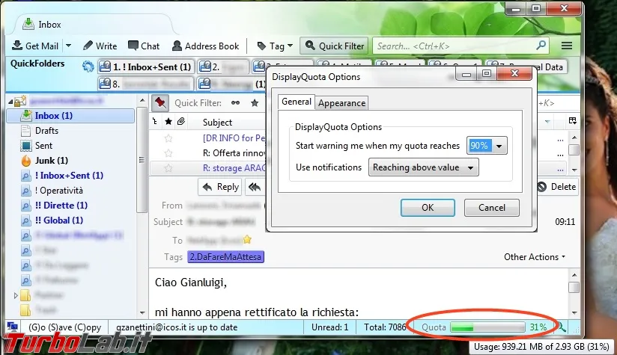Click the 31% quota percentage text
The image size is (617, 355).
(x=538, y=327)
